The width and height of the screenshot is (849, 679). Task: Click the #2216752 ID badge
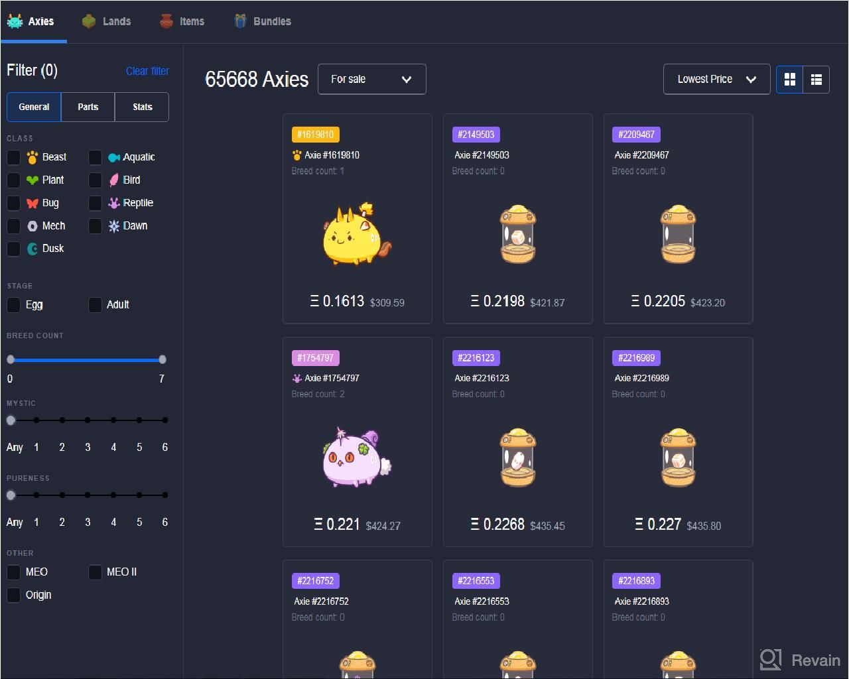(316, 581)
